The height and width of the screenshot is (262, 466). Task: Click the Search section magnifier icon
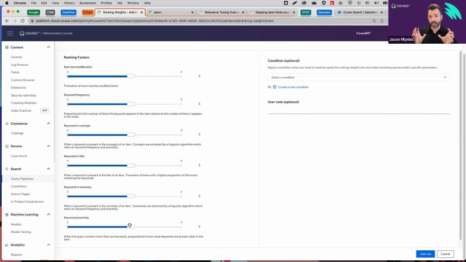pyautogui.click(x=6, y=169)
